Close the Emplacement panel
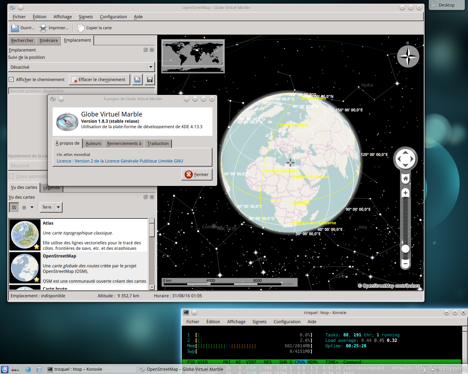Viewport: 468px width, 374px height. click(x=152, y=50)
